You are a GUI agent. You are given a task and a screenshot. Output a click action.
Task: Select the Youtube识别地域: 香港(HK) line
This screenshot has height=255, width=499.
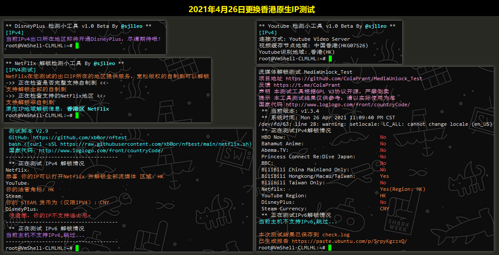click(x=297, y=52)
